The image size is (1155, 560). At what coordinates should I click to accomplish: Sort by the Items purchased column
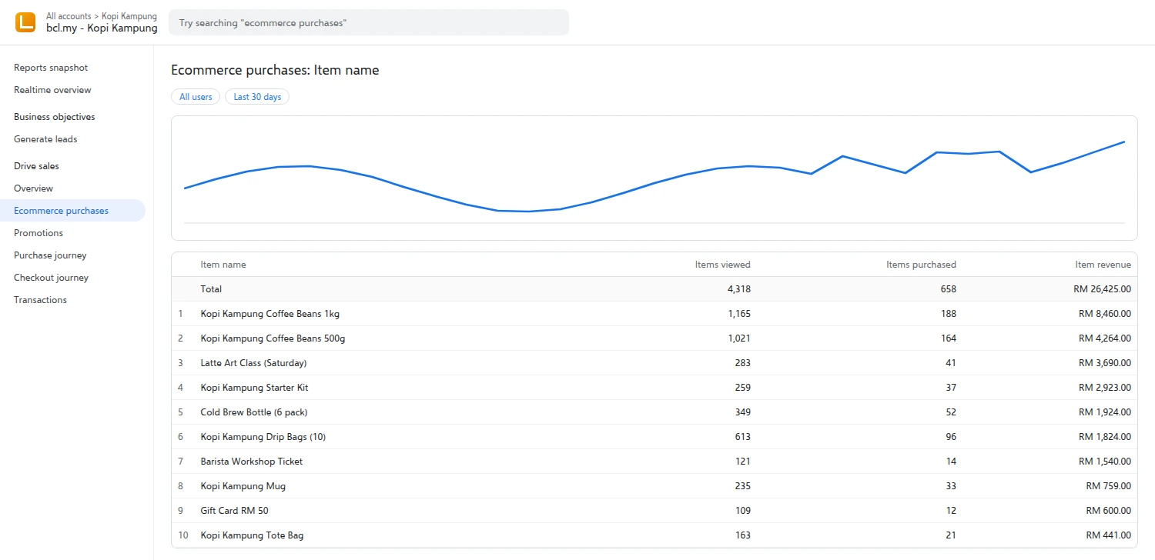coord(921,265)
